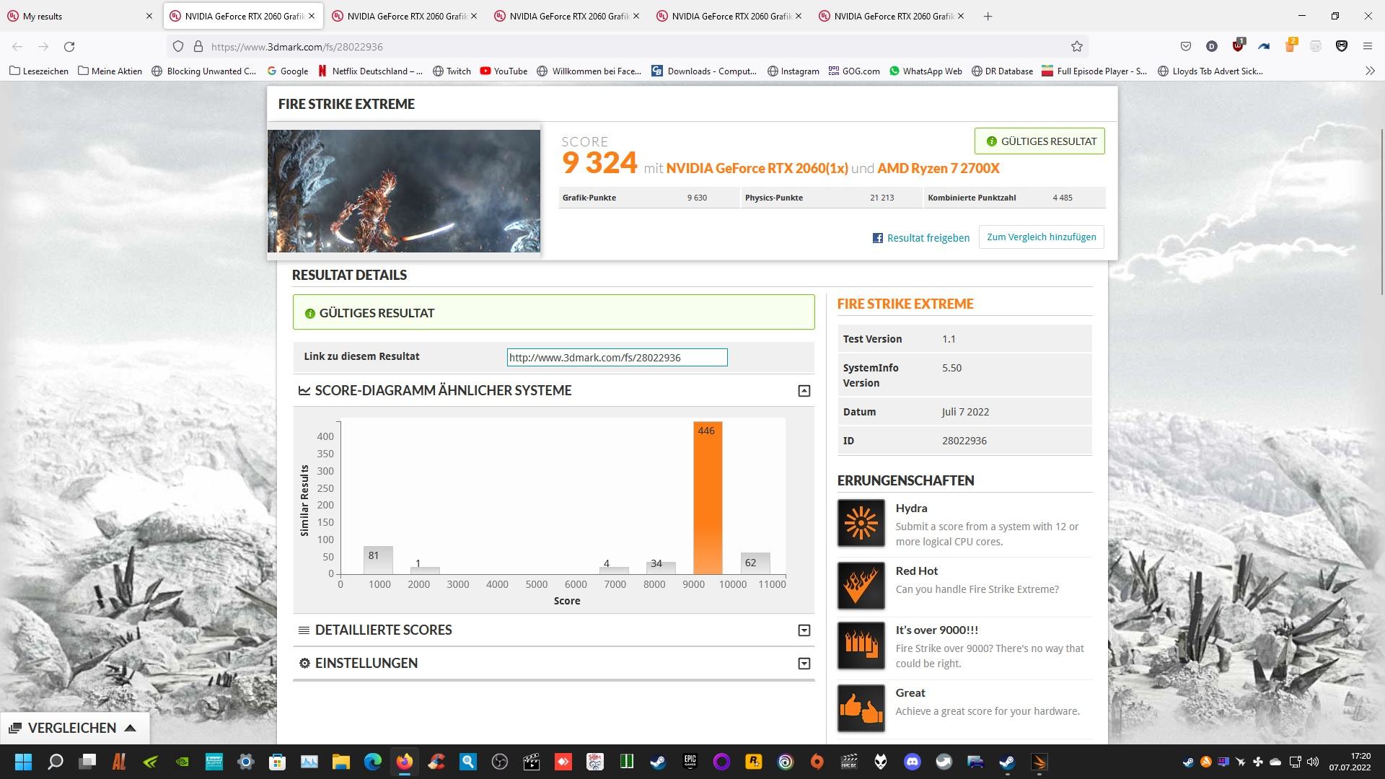Screen dimensions: 1385x779
Task: Open the taskbar clock and date
Action: coord(1350,762)
